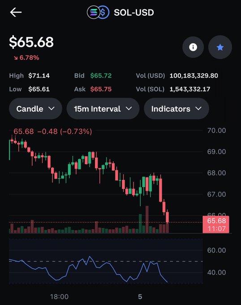Tap the SOL-USD title text
This screenshot has height=305, width=241.
[x=134, y=13]
